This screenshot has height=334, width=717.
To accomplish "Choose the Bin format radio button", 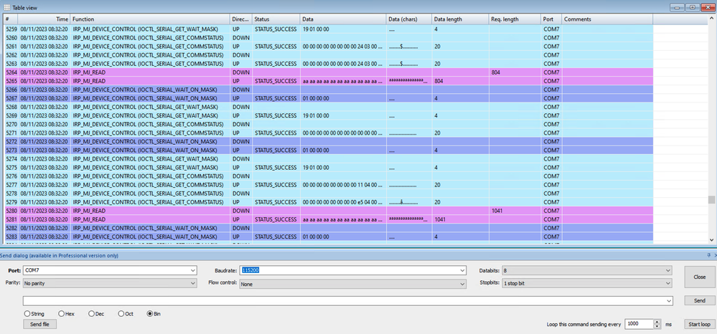I will pos(149,313).
